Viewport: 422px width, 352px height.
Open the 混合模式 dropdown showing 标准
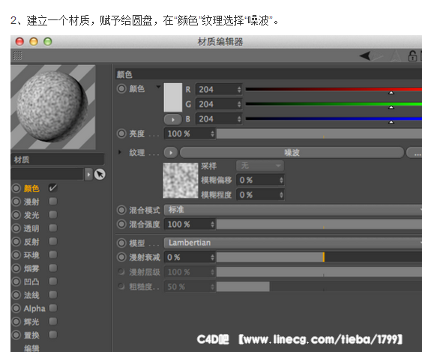tap(293, 210)
